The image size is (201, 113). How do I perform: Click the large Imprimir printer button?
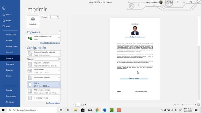click(33, 21)
